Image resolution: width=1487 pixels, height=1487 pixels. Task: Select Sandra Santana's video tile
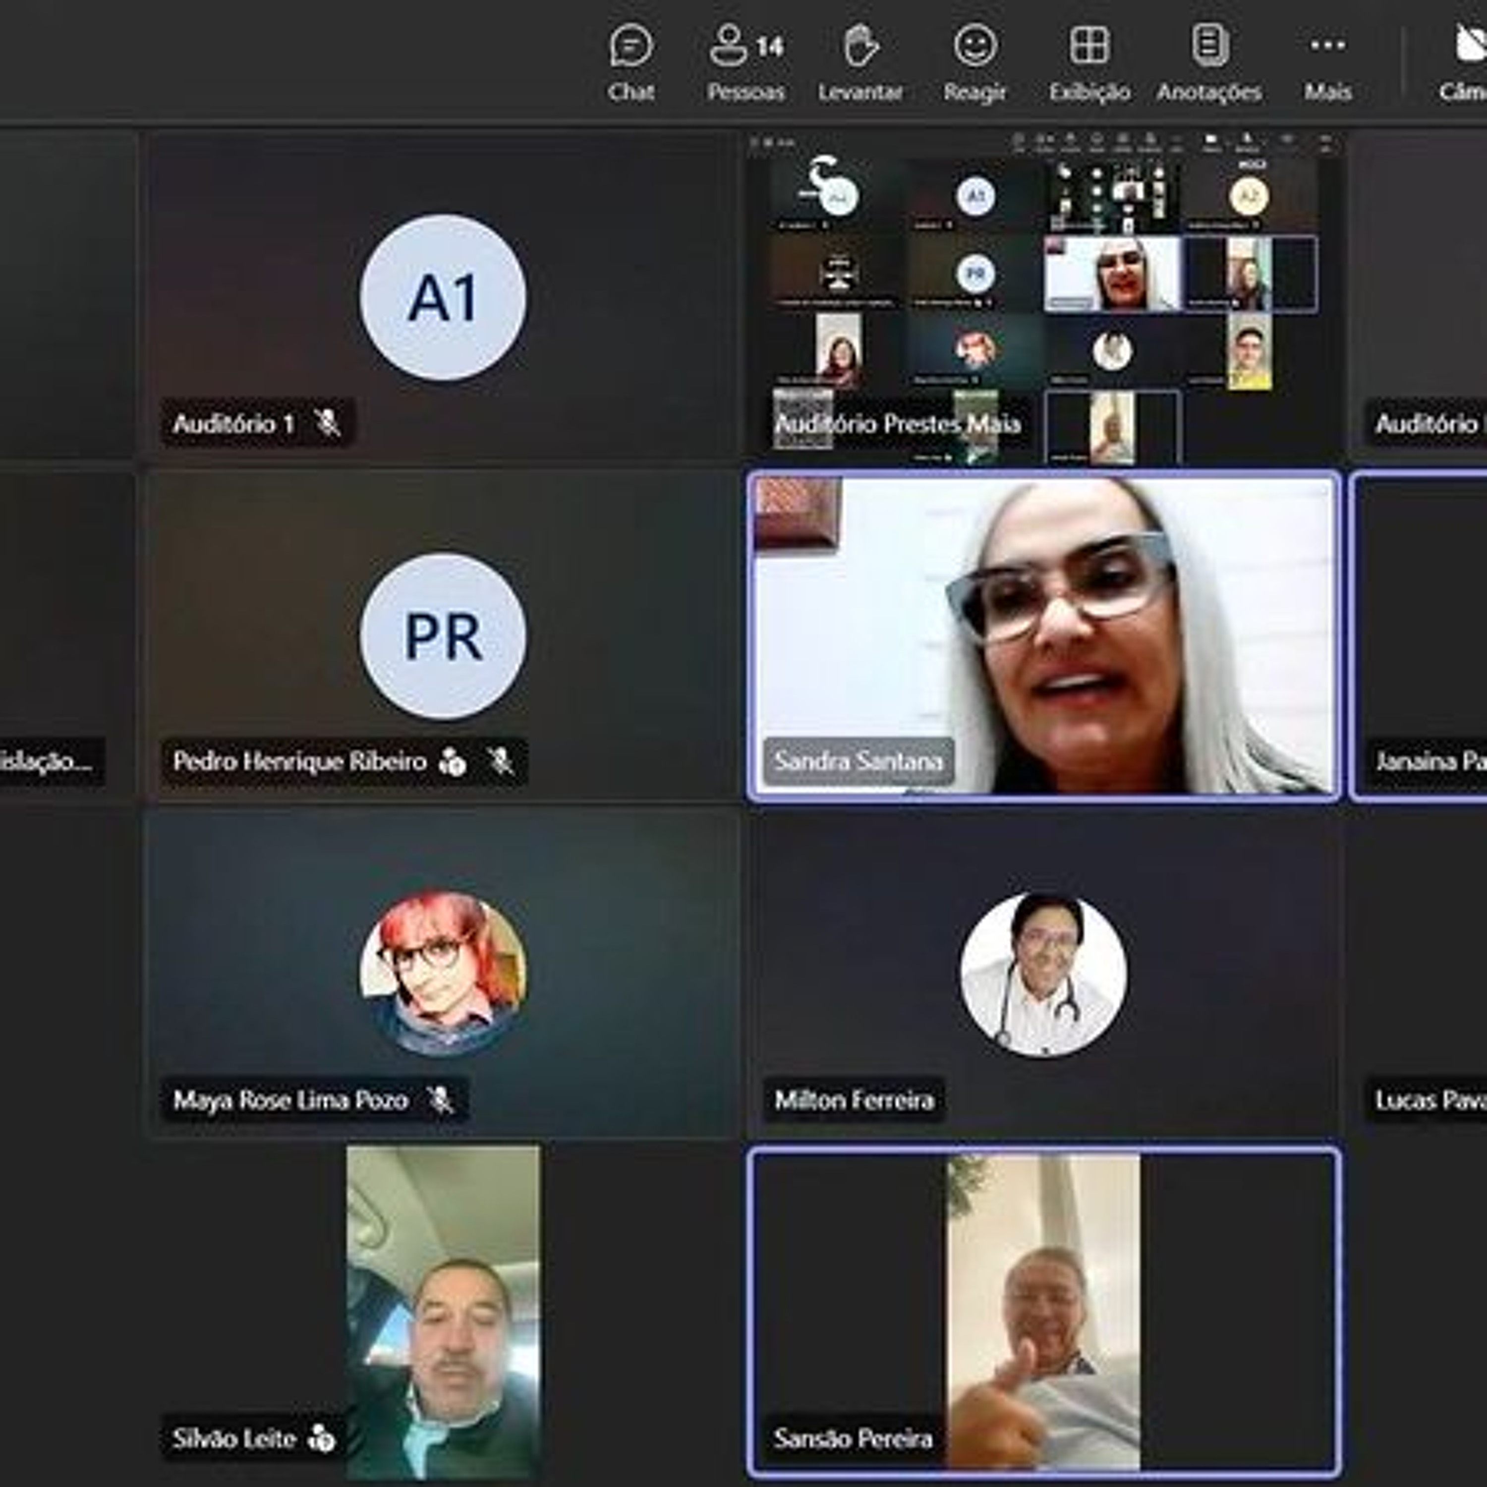coord(1044,635)
